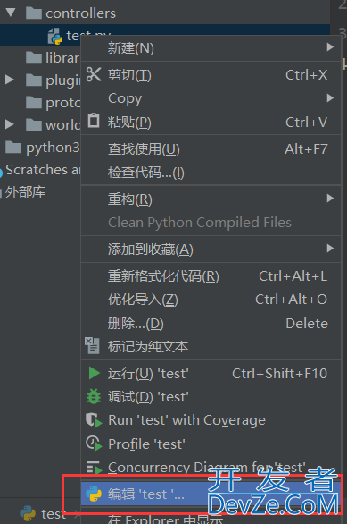Image resolution: width=347 pixels, height=524 pixels.
Task: Click the Concurrency Diagram icon
Action: (x=94, y=467)
